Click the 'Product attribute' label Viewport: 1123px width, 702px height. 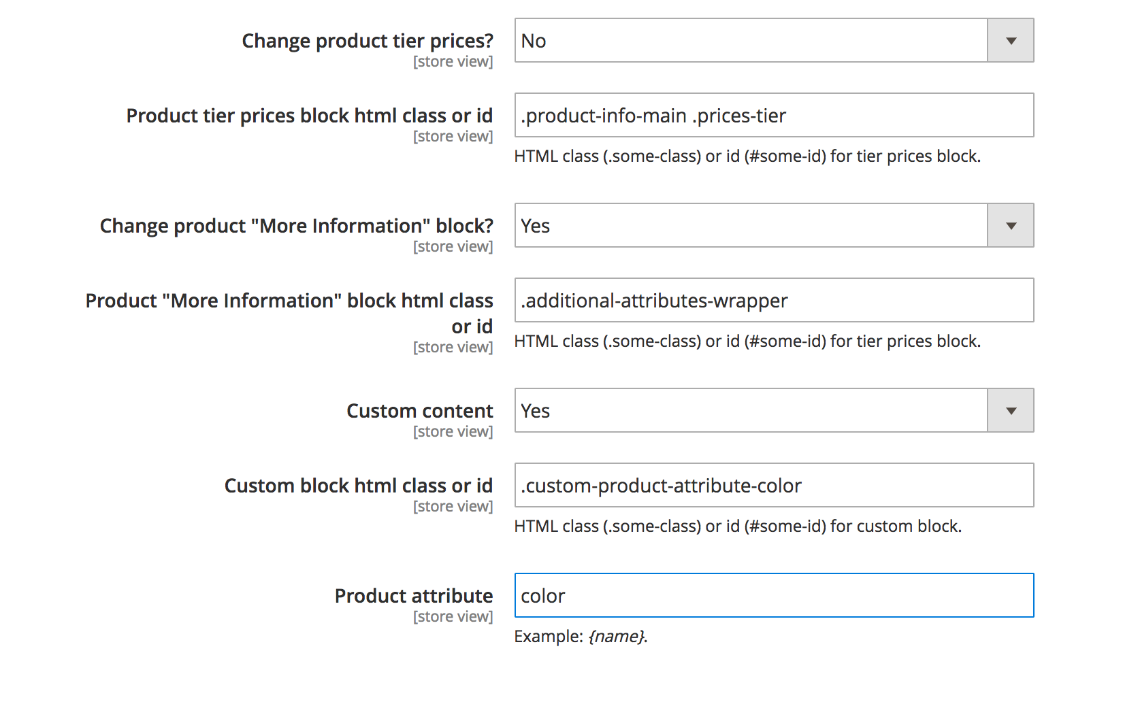pos(414,596)
